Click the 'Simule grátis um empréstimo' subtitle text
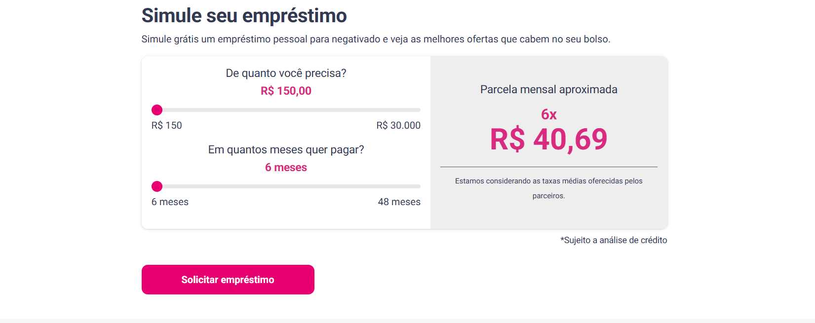Image resolution: width=815 pixels, height=323 pixels. pyautogui.click(x=376, y=39)
